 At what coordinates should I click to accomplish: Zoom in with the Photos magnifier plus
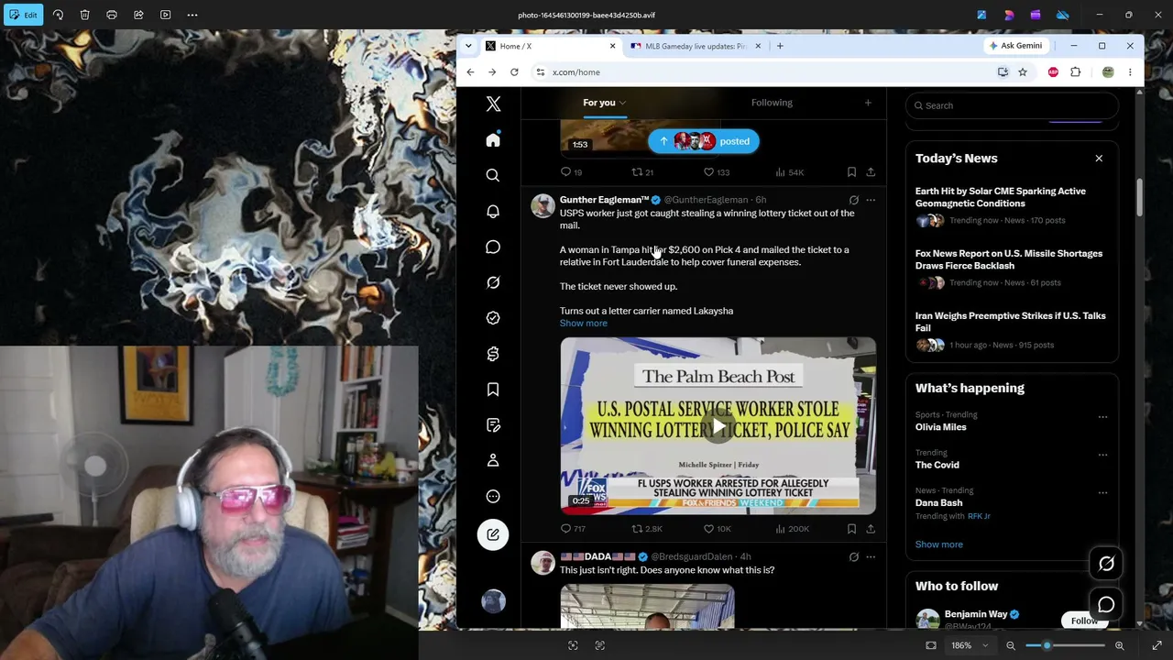(1119, 645)
